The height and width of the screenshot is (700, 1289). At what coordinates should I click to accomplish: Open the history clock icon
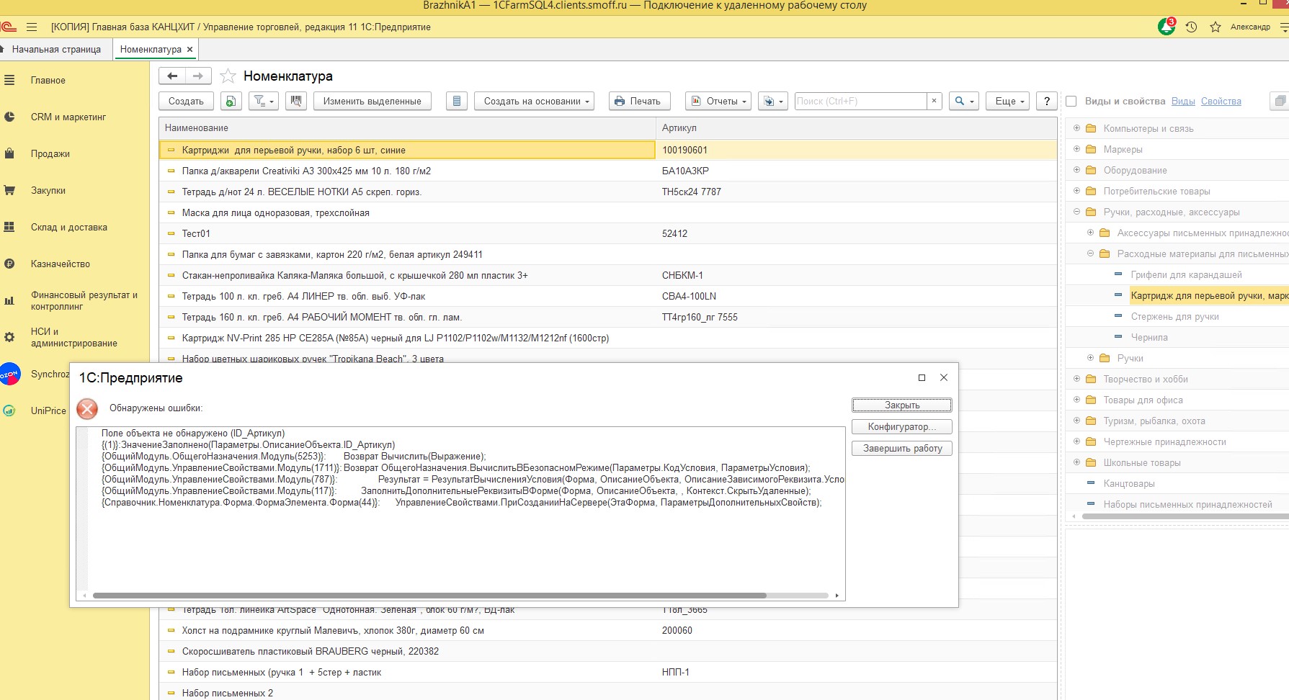click(x=1191, y=27)
